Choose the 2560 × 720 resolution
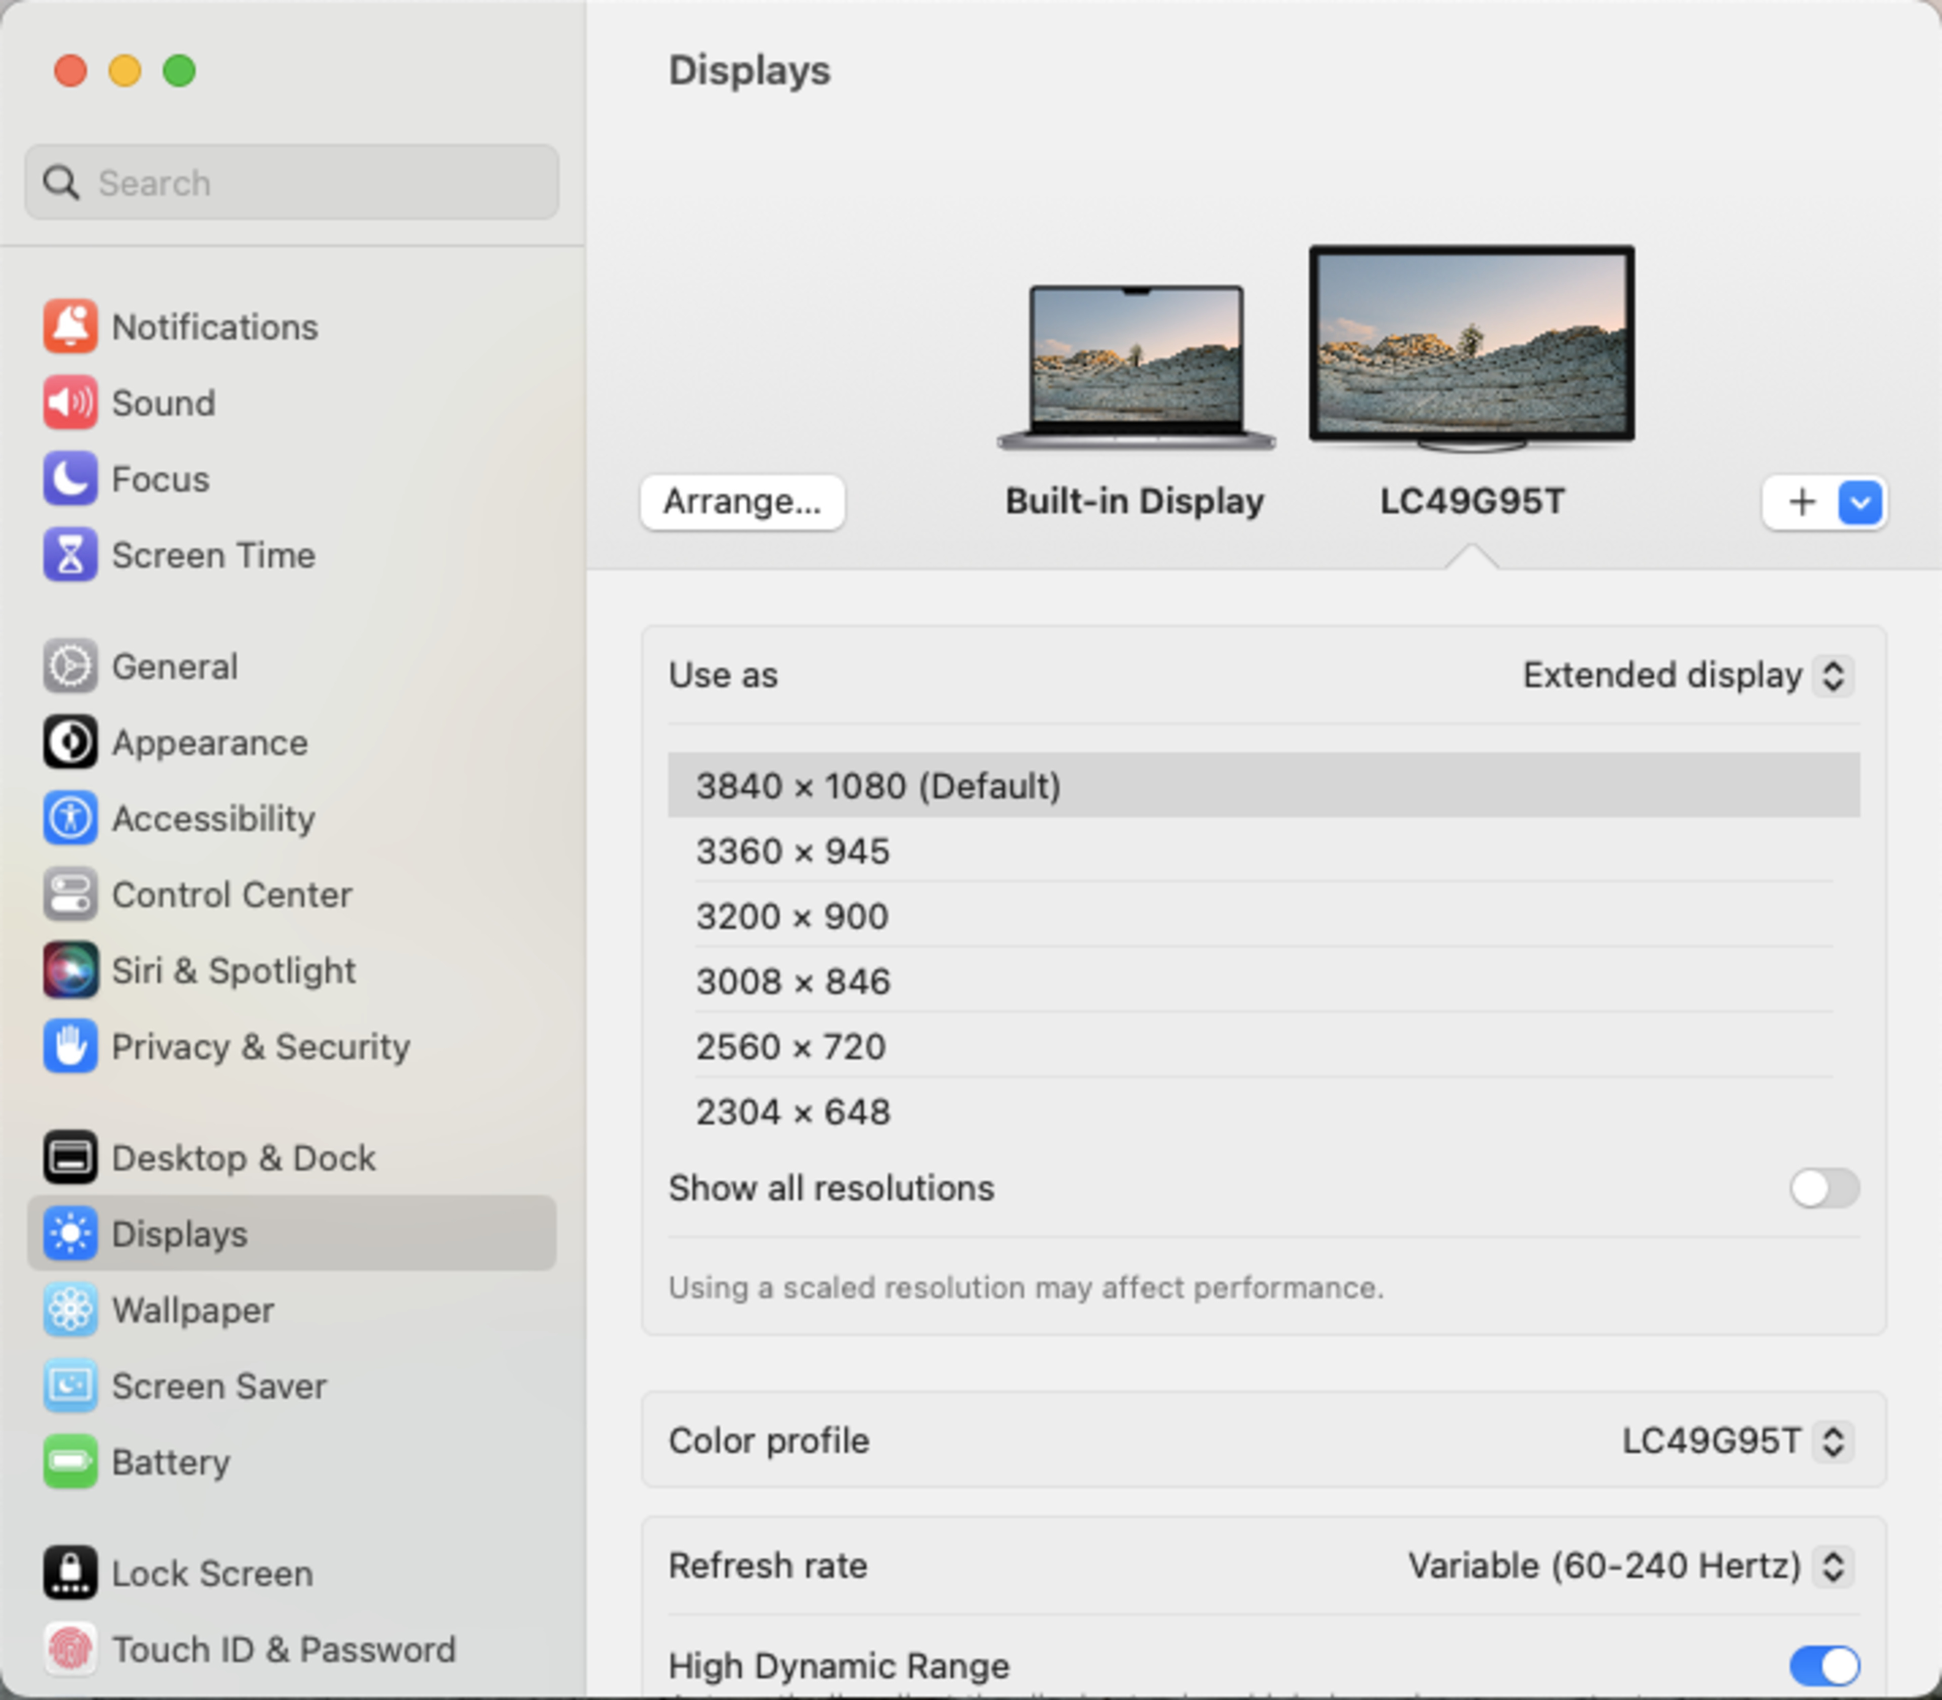 pos(791,1046)
